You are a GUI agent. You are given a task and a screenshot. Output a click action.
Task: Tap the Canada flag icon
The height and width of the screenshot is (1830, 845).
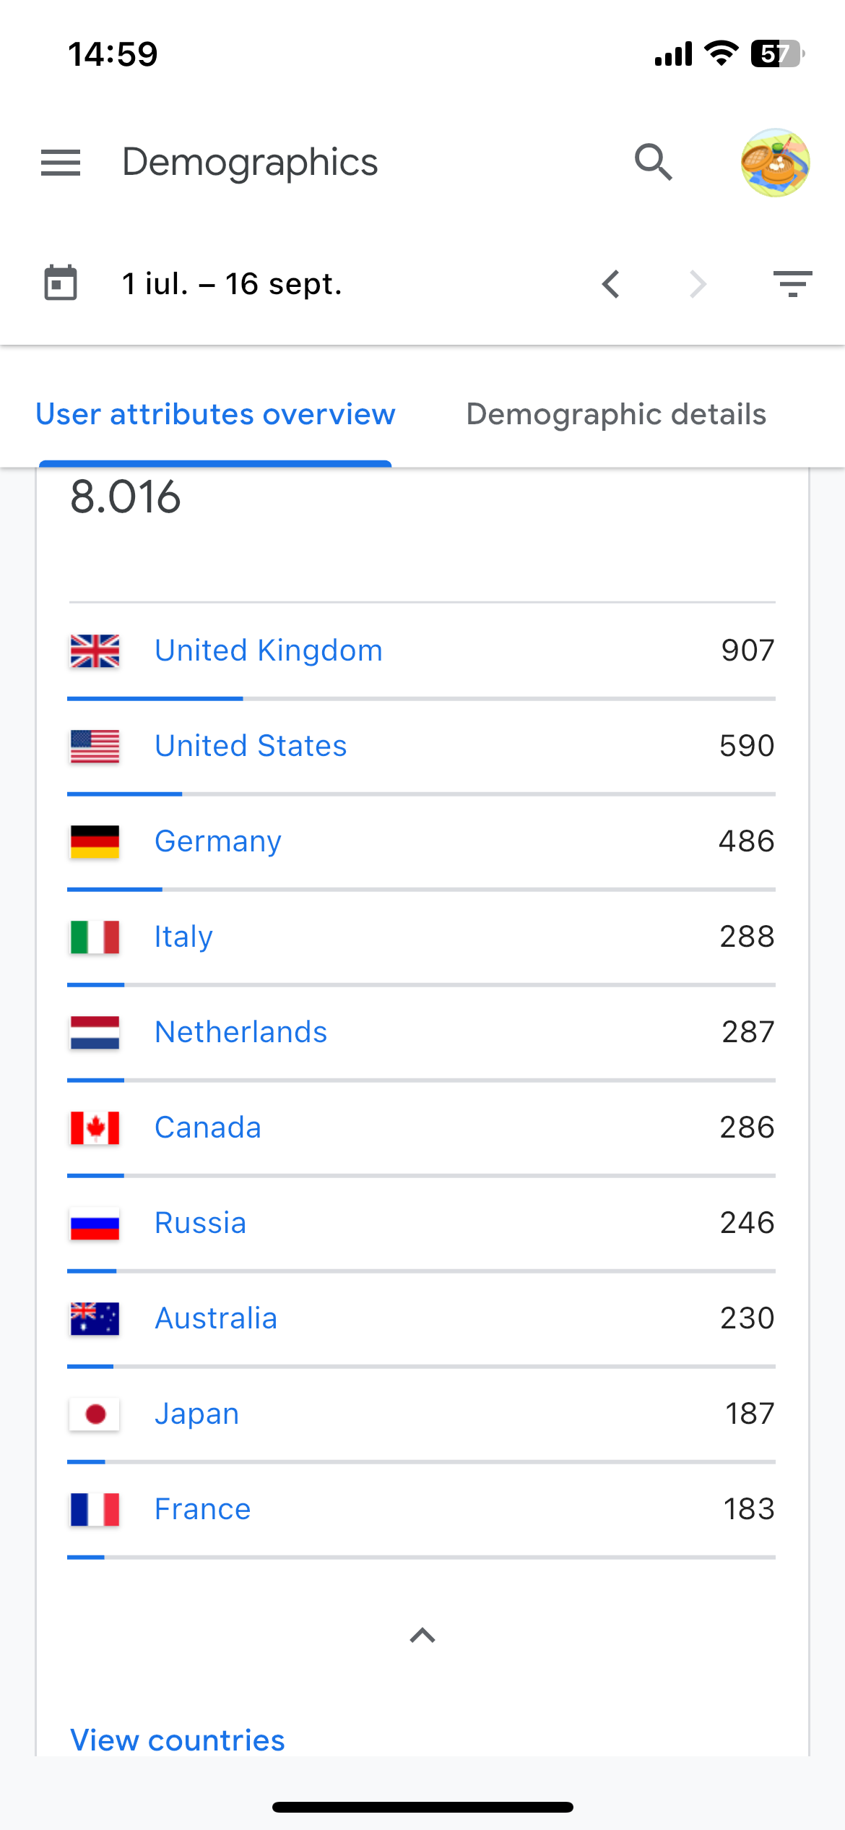tap(95, 1127)
